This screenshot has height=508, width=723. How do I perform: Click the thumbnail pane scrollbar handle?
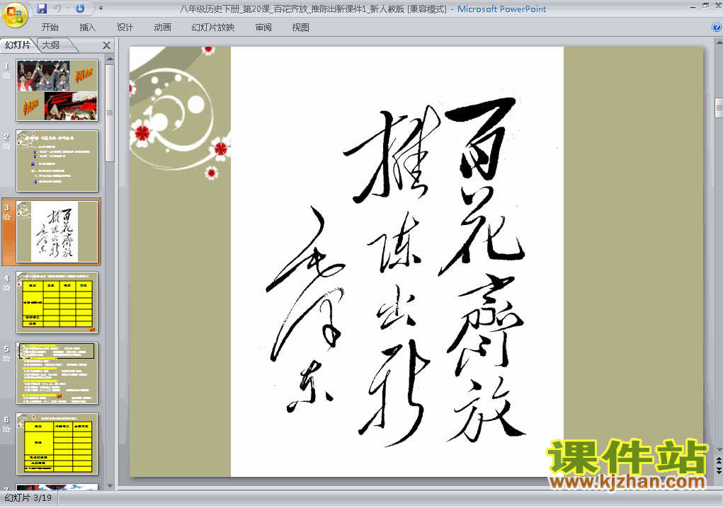point(110,112)
